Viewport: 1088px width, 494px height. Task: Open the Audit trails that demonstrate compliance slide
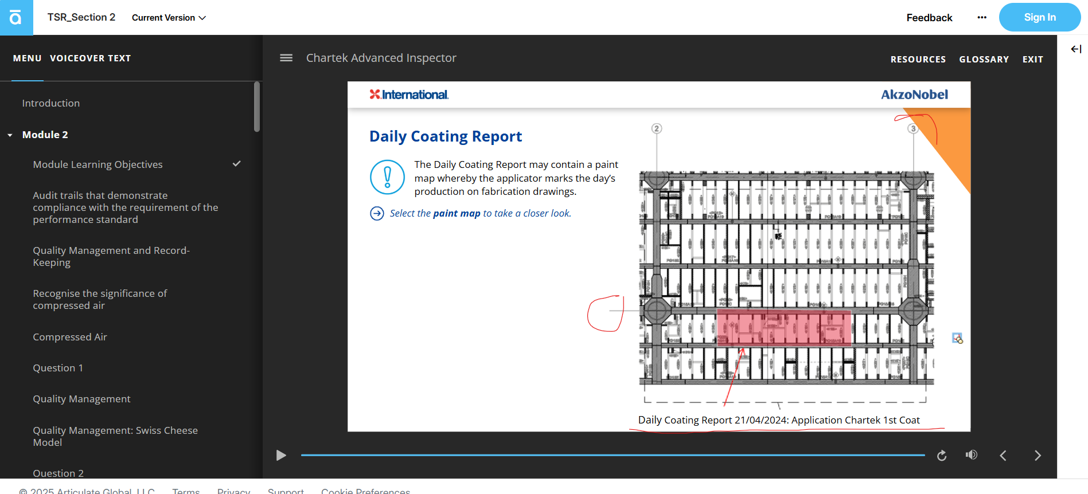click(x=126, y=207)
